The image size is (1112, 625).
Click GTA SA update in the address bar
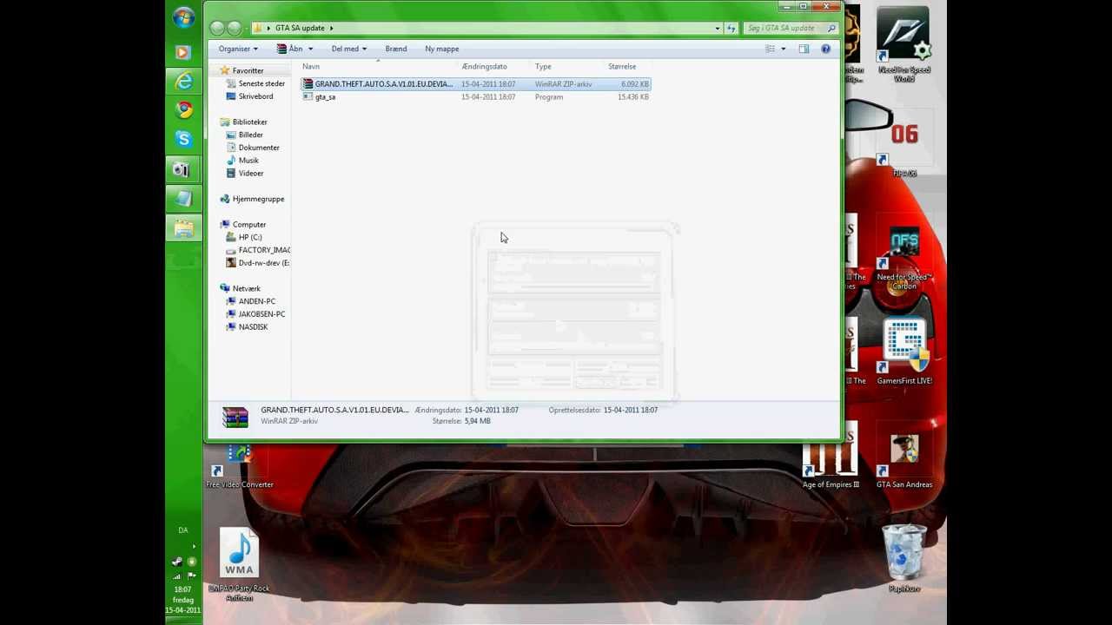coord(300,28)
